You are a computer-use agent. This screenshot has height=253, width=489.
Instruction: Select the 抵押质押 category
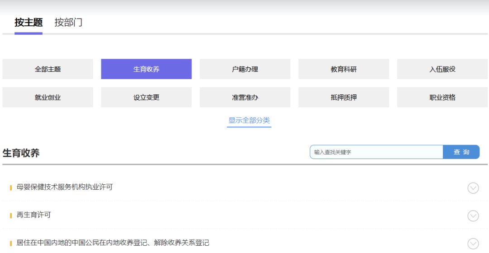tap(344, 97)
